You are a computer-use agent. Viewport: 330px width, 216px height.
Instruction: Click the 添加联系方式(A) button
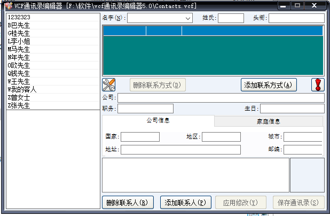click(x=269, y=85)
